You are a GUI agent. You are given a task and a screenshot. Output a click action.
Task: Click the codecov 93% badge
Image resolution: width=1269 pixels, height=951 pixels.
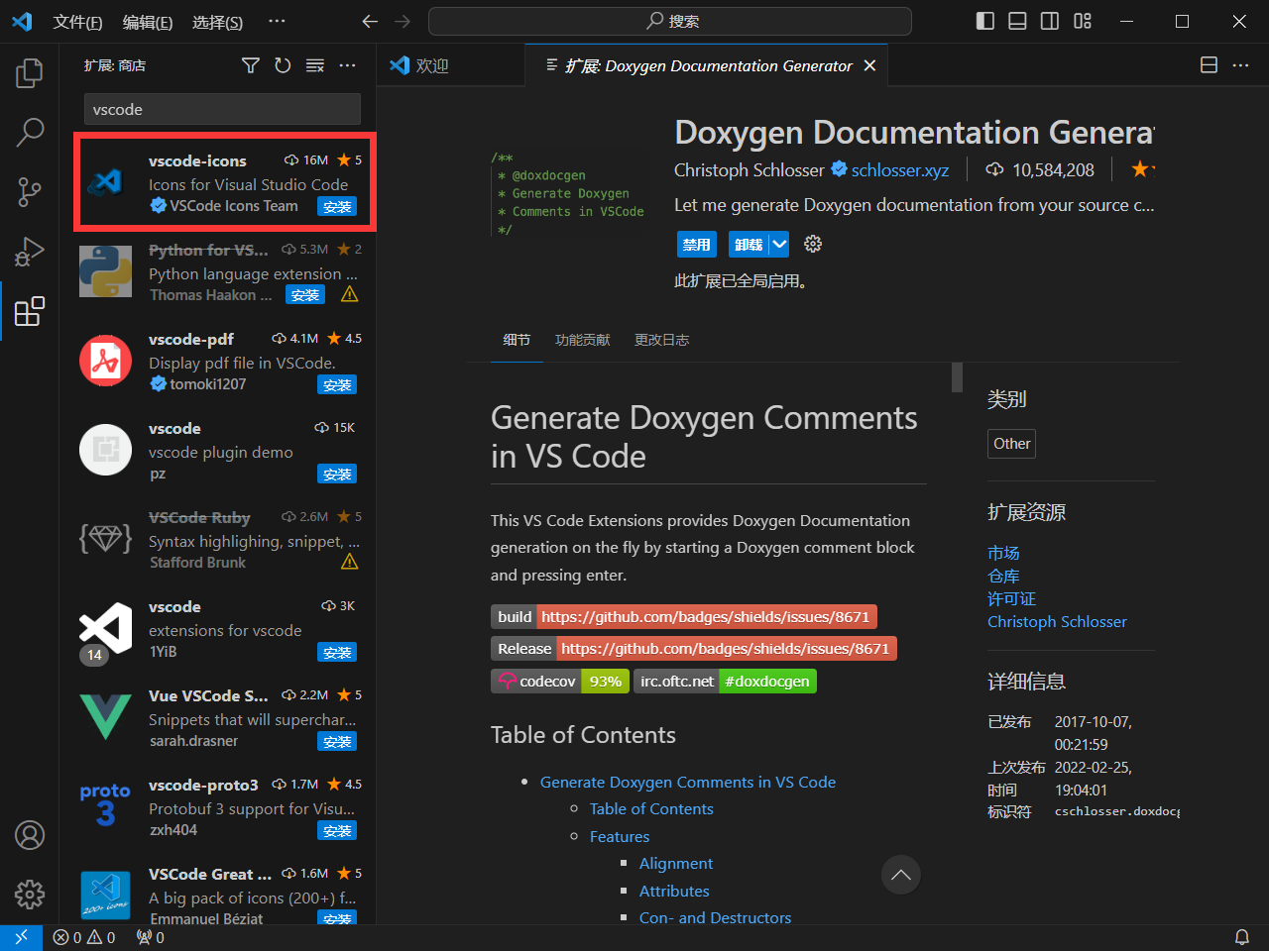coord(560,682)
